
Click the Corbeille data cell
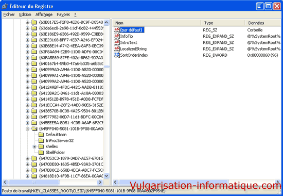coord(255,30)
